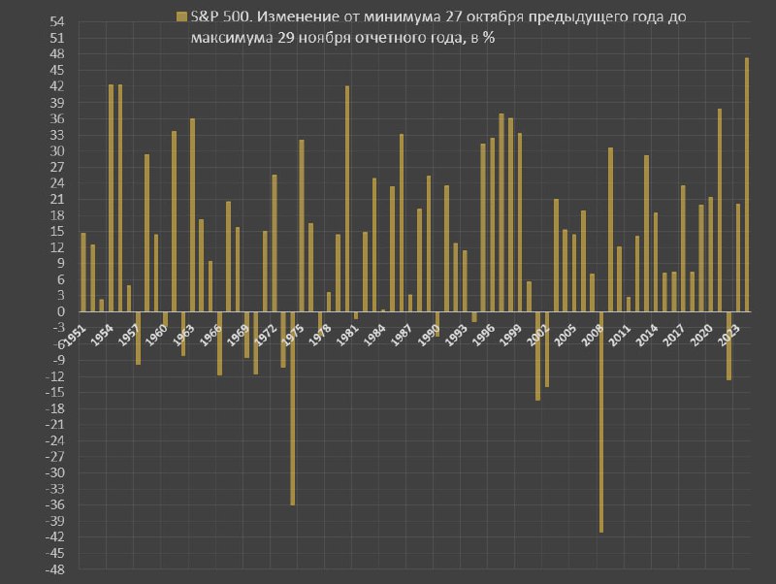Click the y-axis value -18
Screen dimensions: 776x584
[55, 408]
